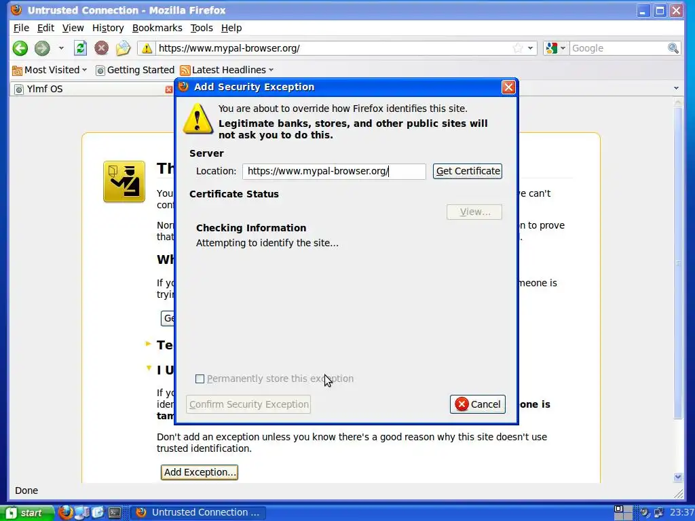Open the start menu
The height and width of the screenshot is (521, 695).
[27, 513]
